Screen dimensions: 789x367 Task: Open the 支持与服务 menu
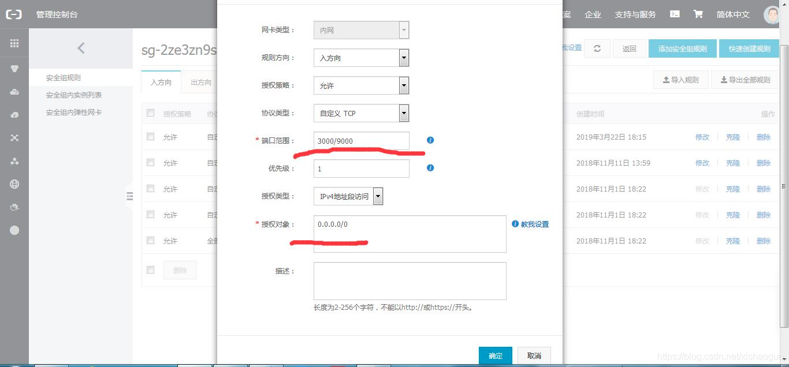click(x=635, y=14)
